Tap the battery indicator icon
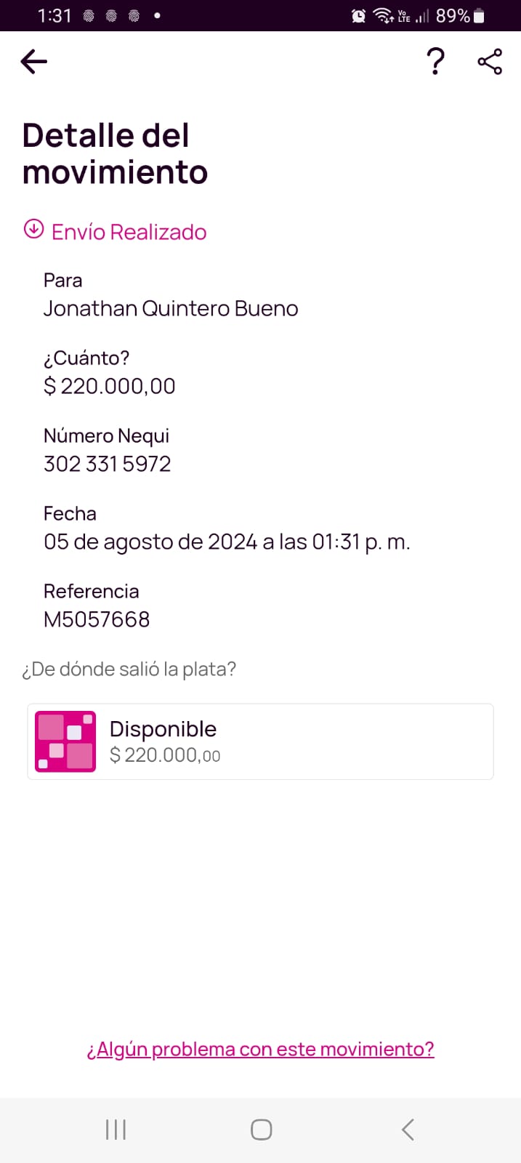Screen dimensions: 521x1163 coord(479,16)
